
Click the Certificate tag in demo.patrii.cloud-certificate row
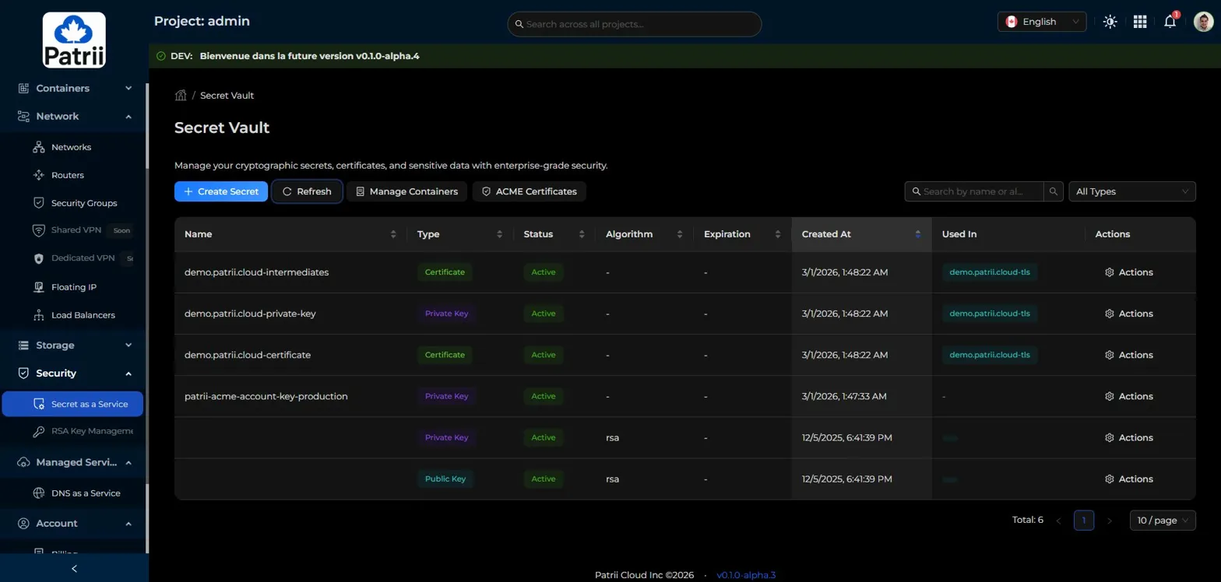click(445, 355)
